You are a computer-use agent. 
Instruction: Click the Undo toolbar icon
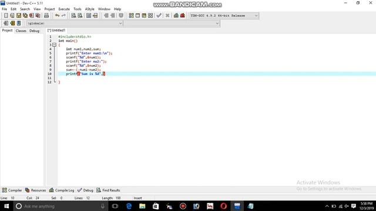click(57, 16)
